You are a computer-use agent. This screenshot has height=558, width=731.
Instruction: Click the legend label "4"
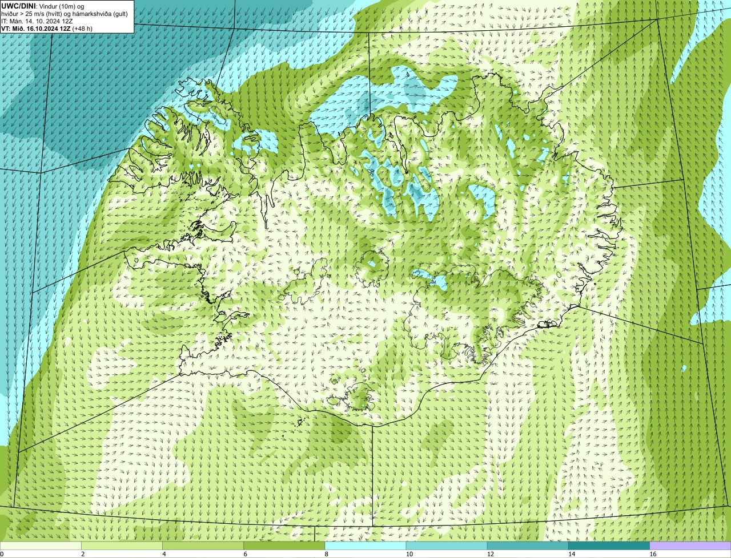164,554
